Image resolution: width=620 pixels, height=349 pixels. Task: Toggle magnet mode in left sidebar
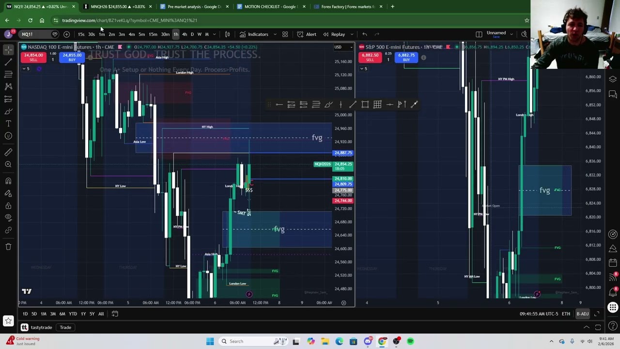[x=8, y=181]
